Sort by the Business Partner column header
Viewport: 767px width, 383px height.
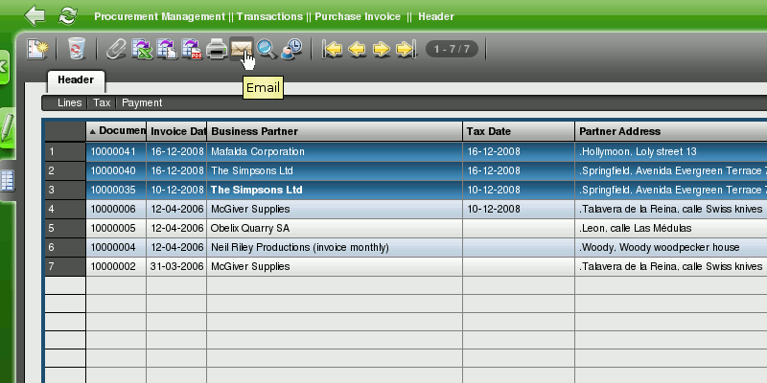click(334, 131)
